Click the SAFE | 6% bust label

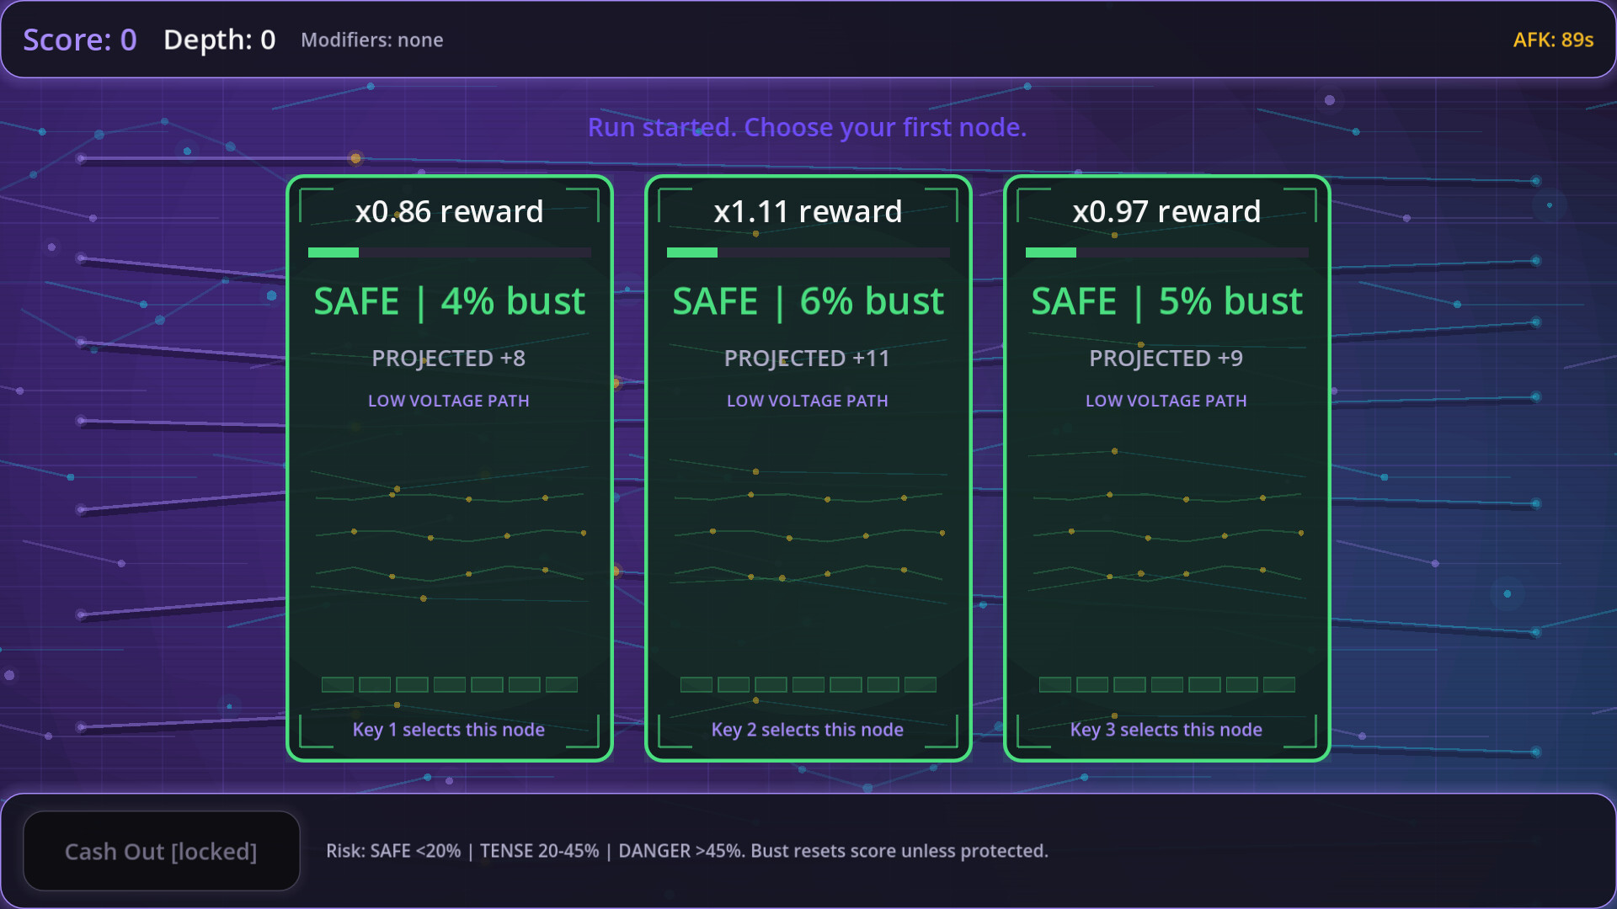click(808, 301)
